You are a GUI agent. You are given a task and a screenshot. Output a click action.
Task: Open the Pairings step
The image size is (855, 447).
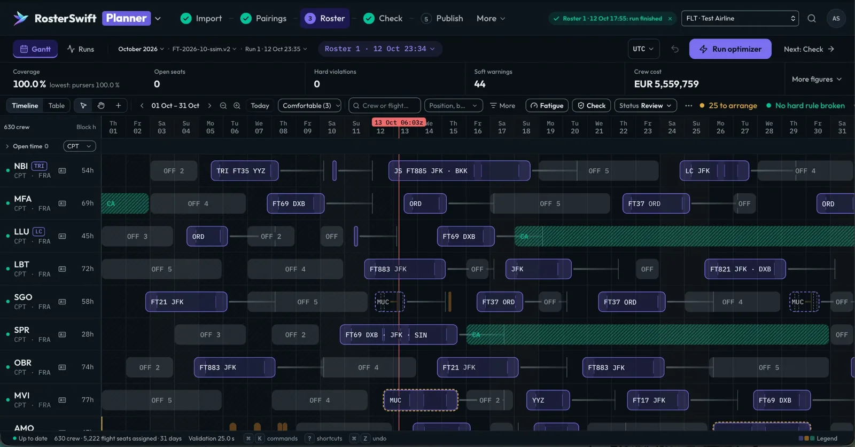coord(263,19)
